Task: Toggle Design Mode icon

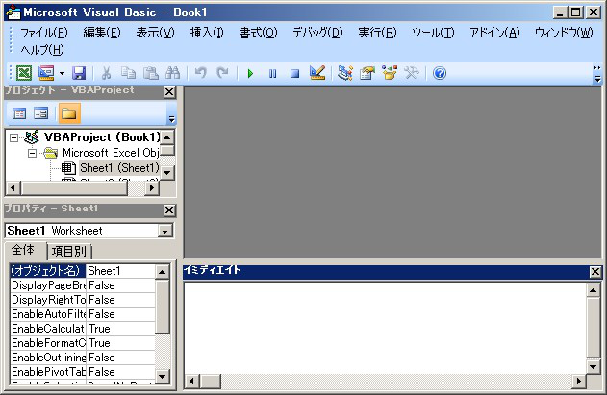Action: click(x=317, y=73)
